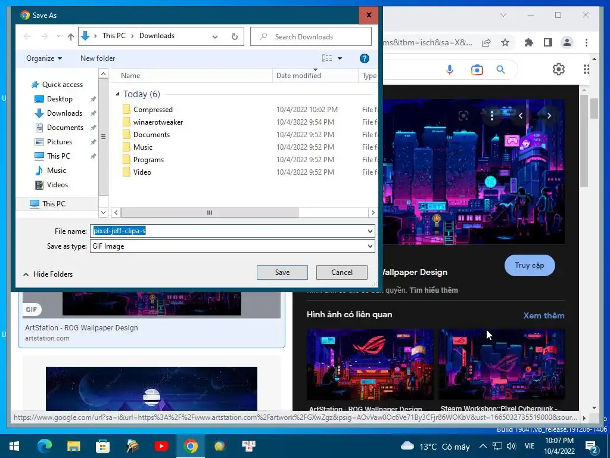
Task: Sort files by Date modified header
Action: pos(315,76)
